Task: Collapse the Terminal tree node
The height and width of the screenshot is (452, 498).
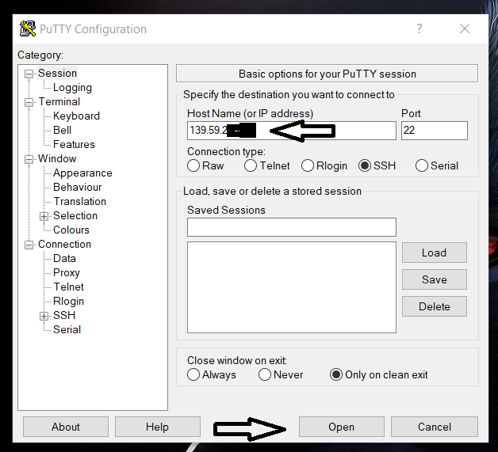Action: click(29, 102)
